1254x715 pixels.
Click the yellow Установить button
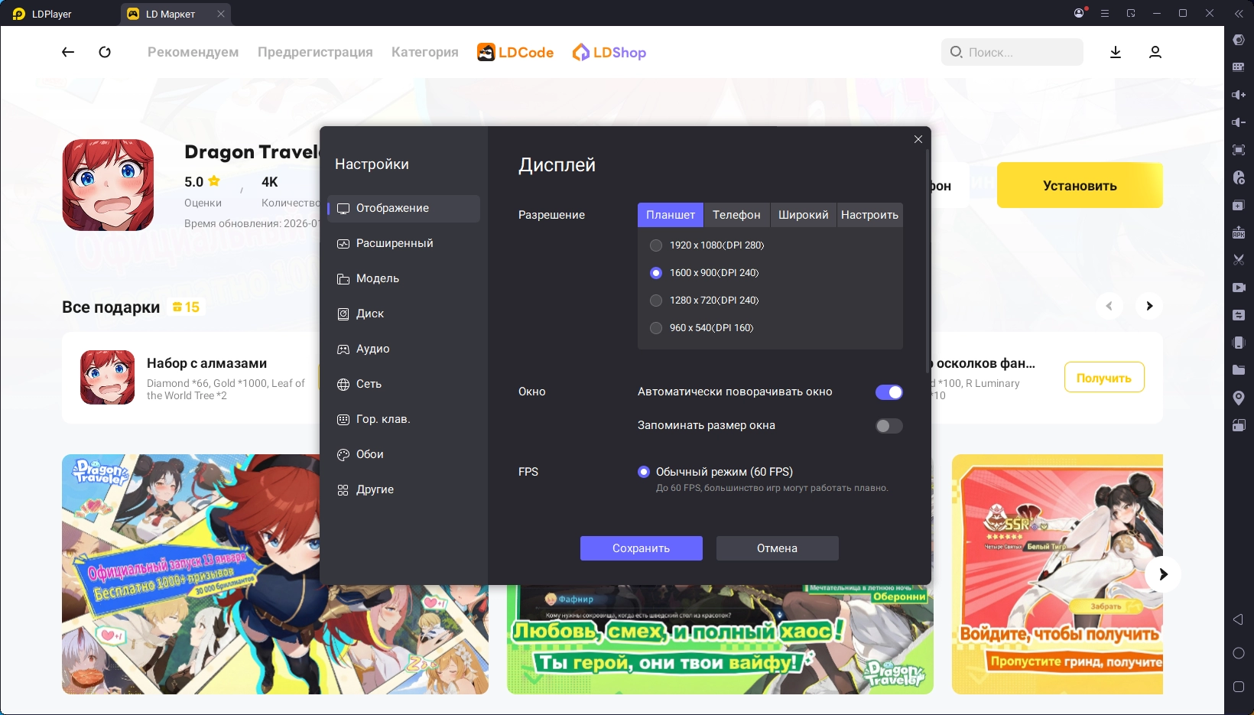pyautogui.click(x=1080, y=185)
